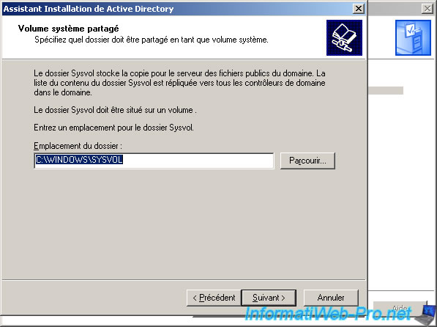This screenshot has width=437, height=327.
Task: Return to previous step with Précédent
Action: pos(214,298)
